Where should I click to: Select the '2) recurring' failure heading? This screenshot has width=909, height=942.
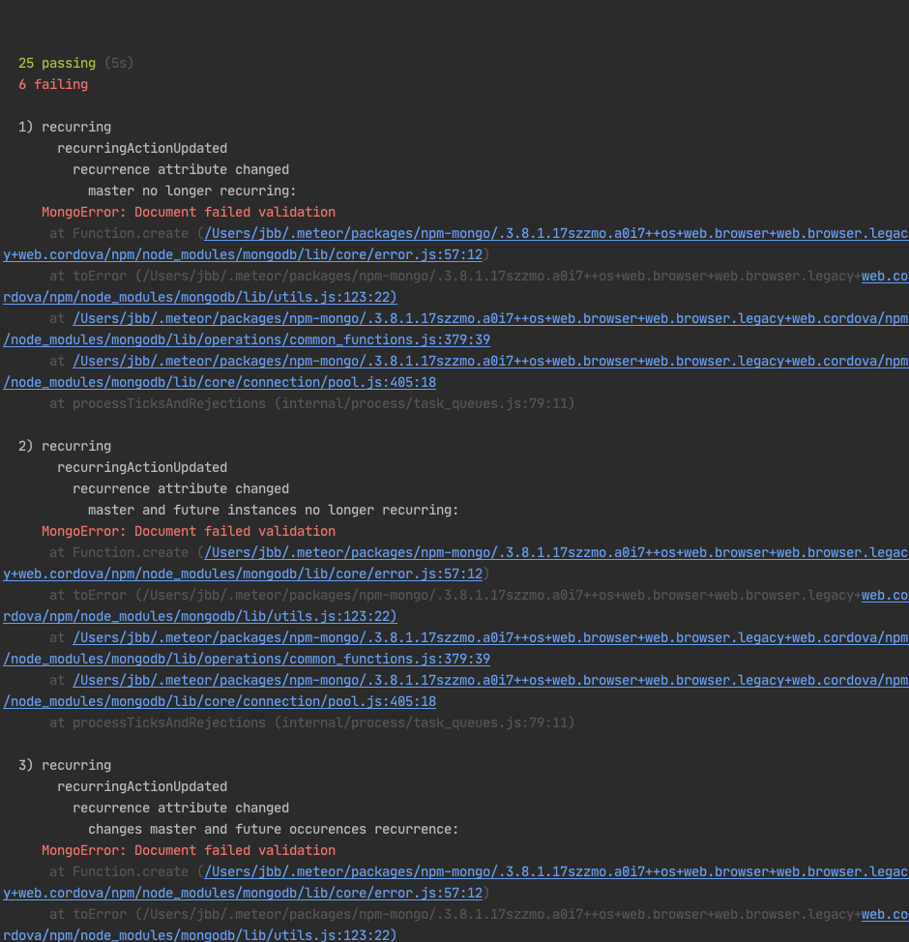pyautogui.click(x=65, y=447)
